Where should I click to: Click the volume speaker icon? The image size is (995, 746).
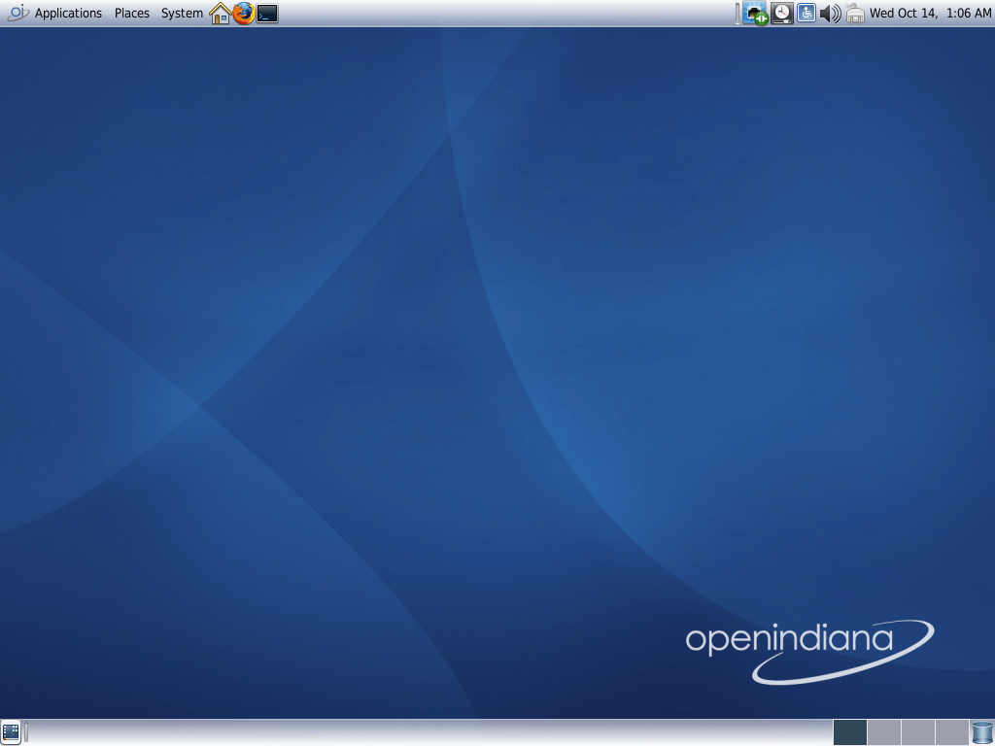(x=830, y=14)
